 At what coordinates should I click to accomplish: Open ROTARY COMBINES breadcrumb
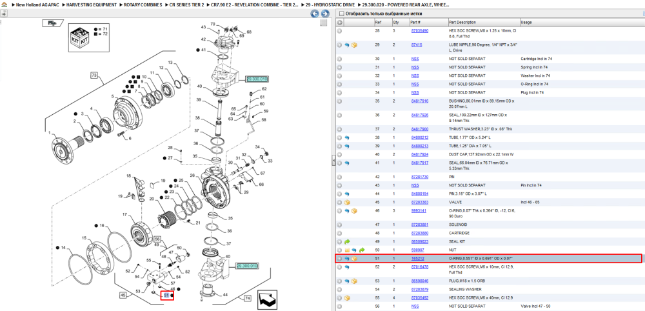143,5
